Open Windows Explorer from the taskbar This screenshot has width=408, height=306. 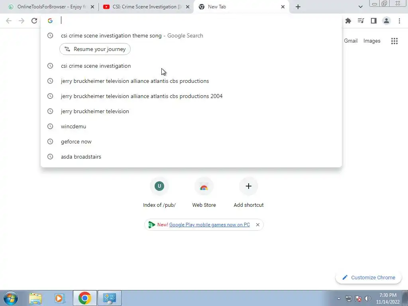coord(35,298)
